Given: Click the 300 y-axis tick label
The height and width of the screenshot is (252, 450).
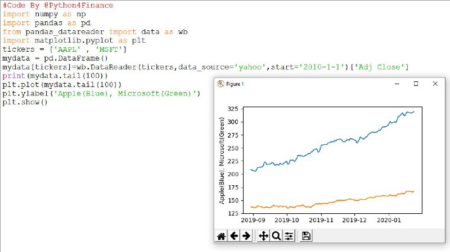Looking at the screenshot, I should [233, 122].
